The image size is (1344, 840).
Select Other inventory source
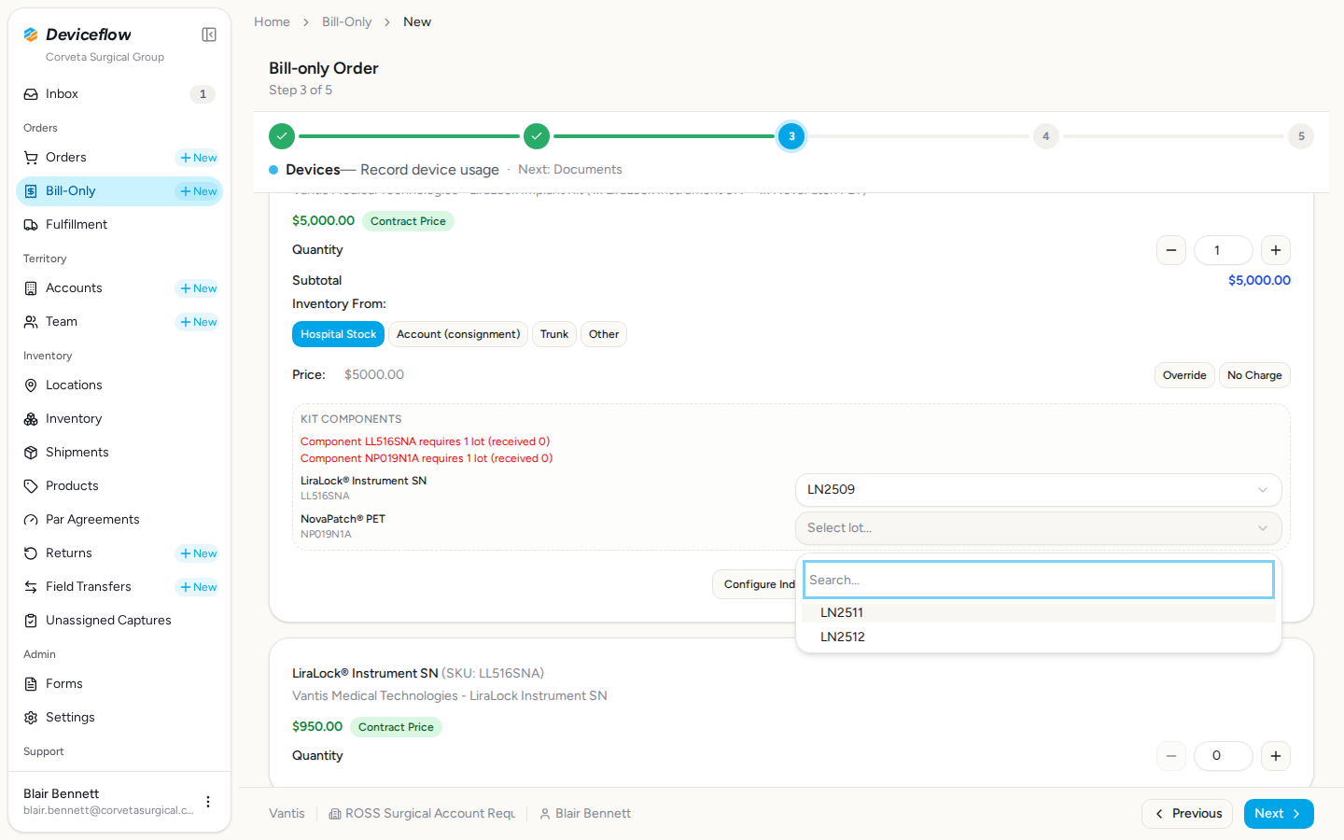point(604,334)
